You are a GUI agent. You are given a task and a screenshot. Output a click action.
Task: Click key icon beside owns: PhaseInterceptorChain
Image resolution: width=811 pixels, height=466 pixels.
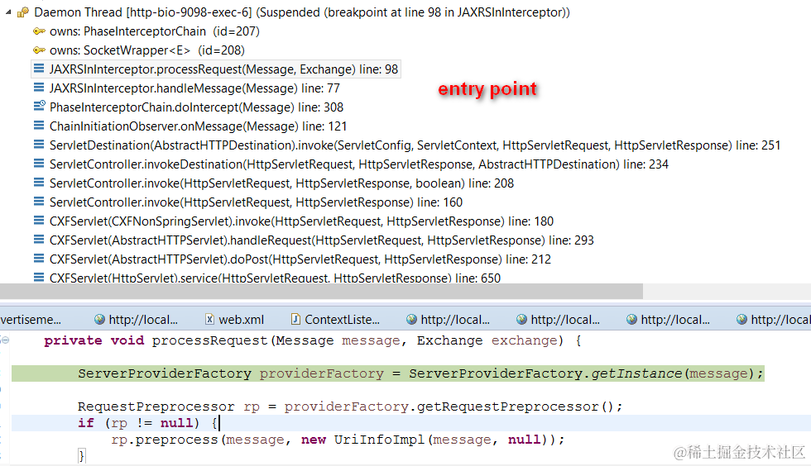[39, 31]
